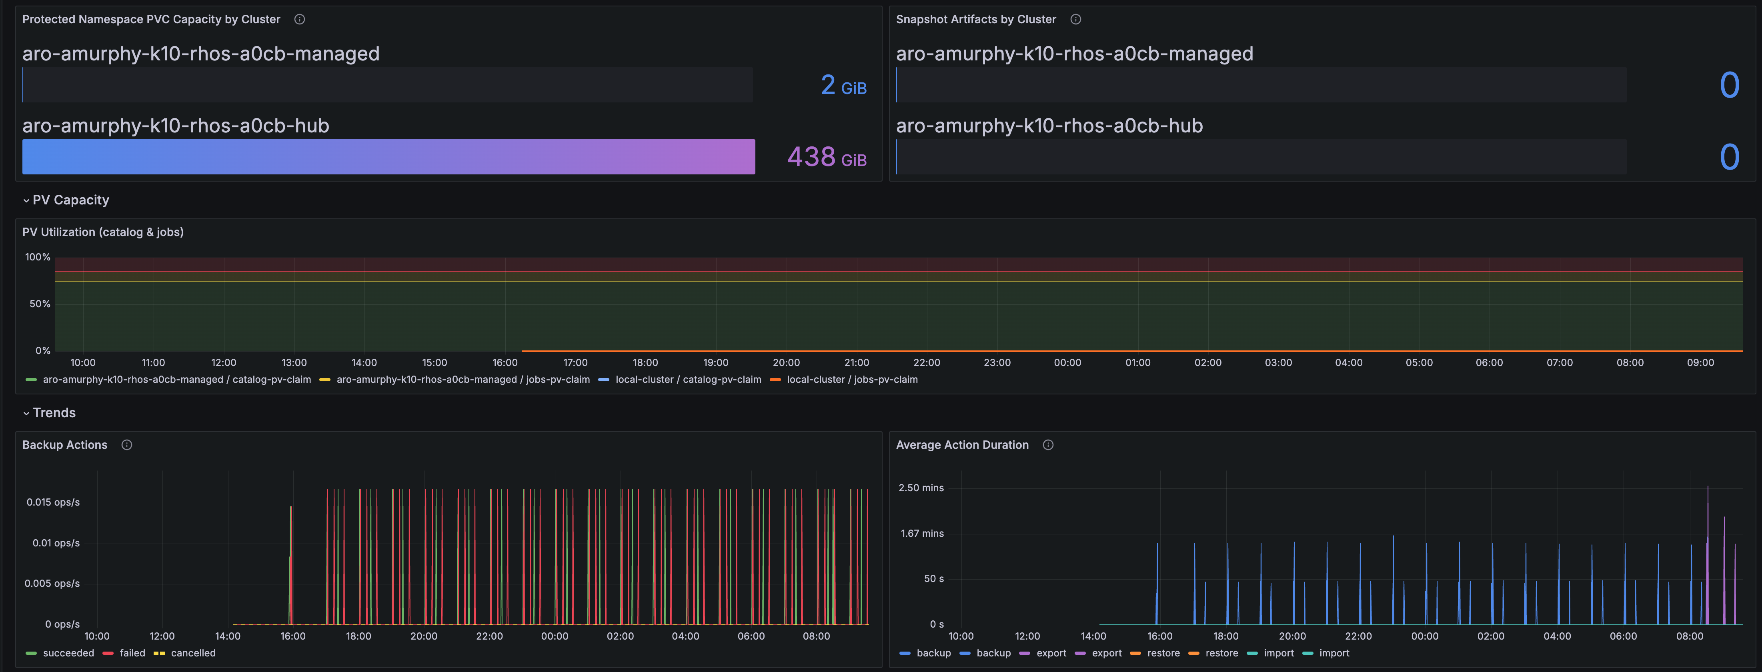Viewport: 1762px width, 672px height.
Task: Open the Backup Actions panel title menu
Action: (x=65, y=445)
